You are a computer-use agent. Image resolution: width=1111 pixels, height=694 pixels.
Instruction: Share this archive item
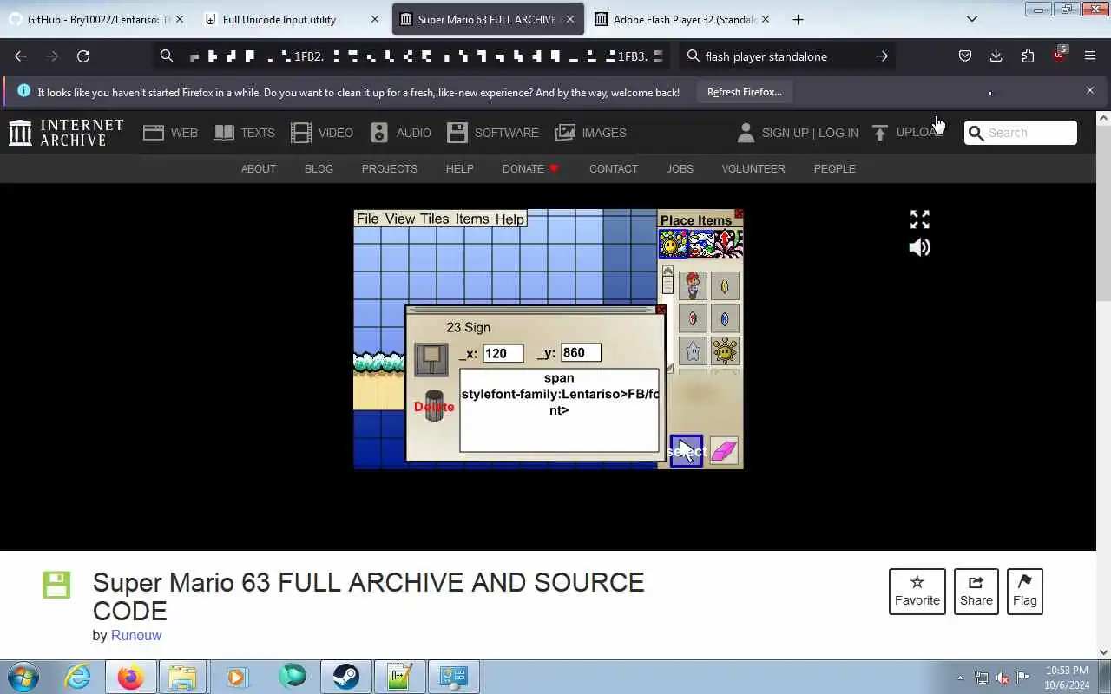point(976,592)
